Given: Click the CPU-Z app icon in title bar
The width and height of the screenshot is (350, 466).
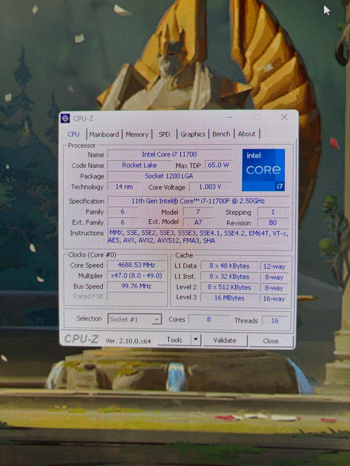Looking at the screenshot, I should pos(65,118).
